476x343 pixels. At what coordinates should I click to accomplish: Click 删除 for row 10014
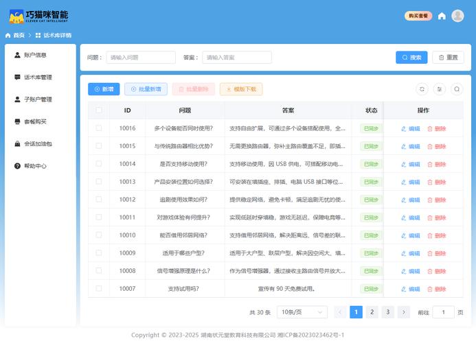pos(437,165)
